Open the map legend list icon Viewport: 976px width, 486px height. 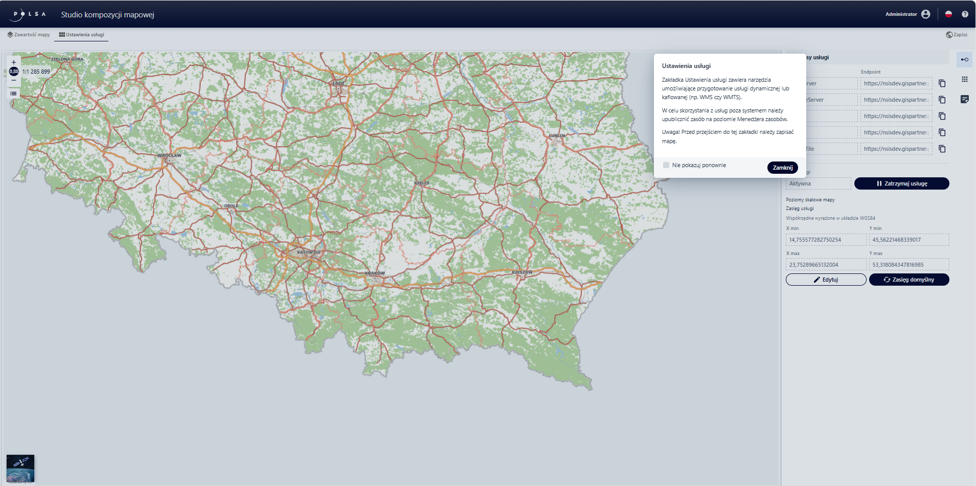tap(14, 94)
